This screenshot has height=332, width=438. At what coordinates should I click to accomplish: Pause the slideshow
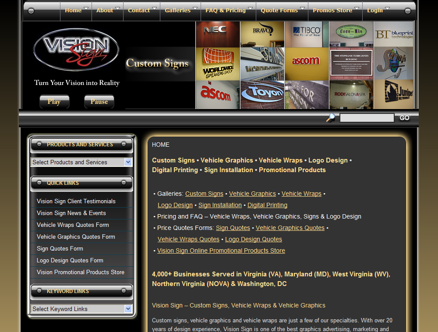(x=99, y=102)
